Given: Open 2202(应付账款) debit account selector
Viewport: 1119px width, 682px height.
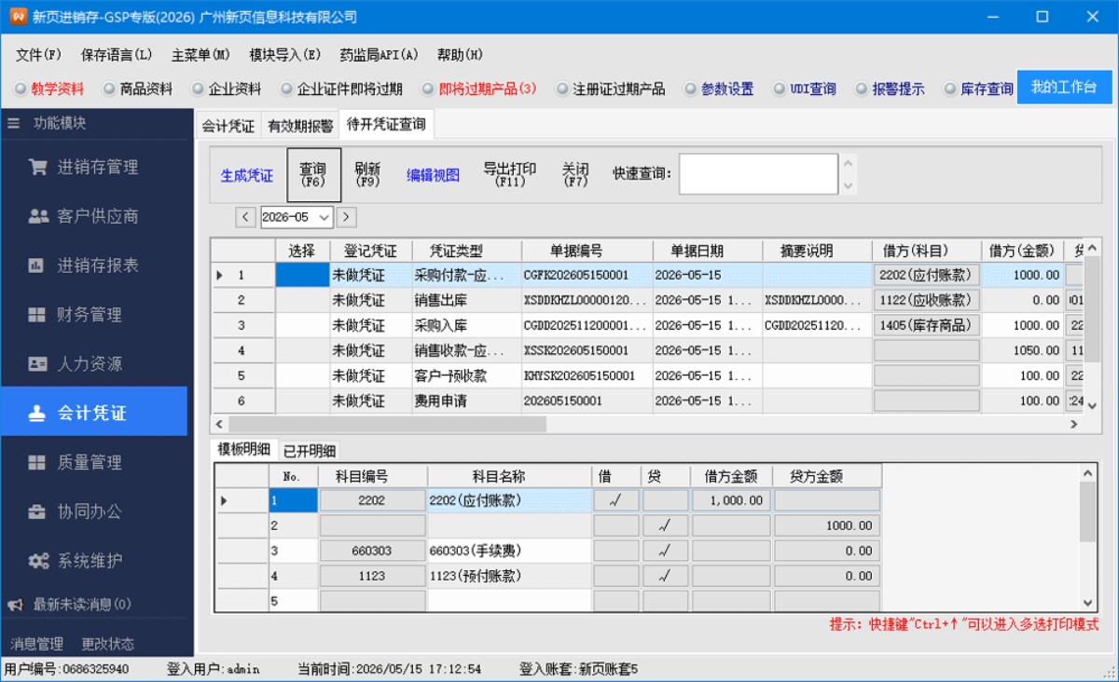Looking at the screenshot, I should coord(927,275).
